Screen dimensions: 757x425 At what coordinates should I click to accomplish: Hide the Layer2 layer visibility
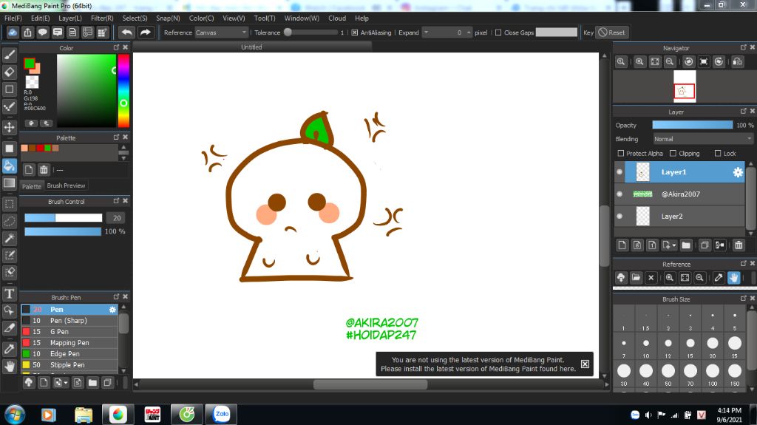click(619, 217)
